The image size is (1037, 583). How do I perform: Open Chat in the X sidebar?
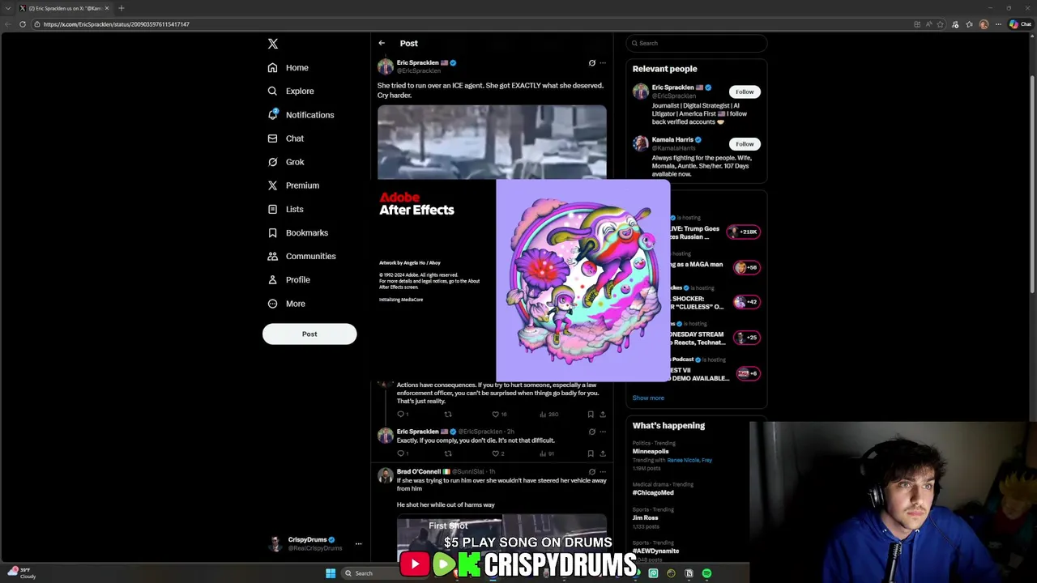point(286,138)
